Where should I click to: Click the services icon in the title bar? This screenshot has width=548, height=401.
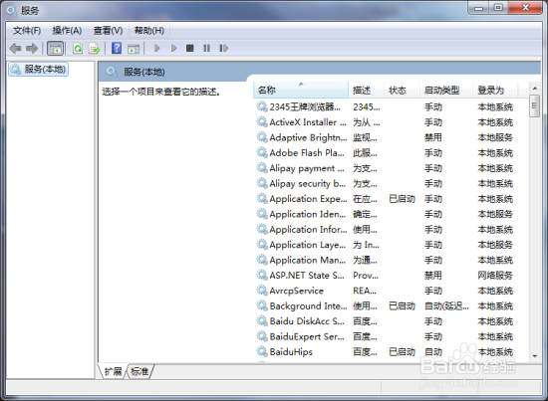(12, 11)
